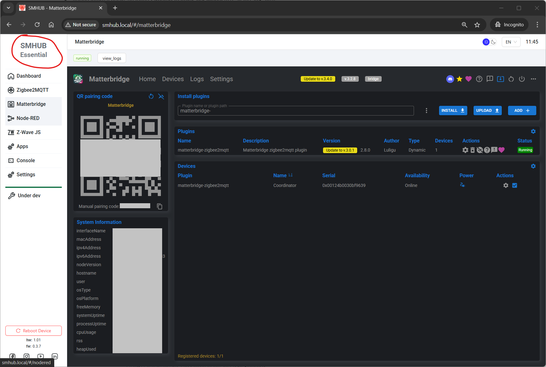
Task: Copy the manual pairing code
Action: point(160,206)
